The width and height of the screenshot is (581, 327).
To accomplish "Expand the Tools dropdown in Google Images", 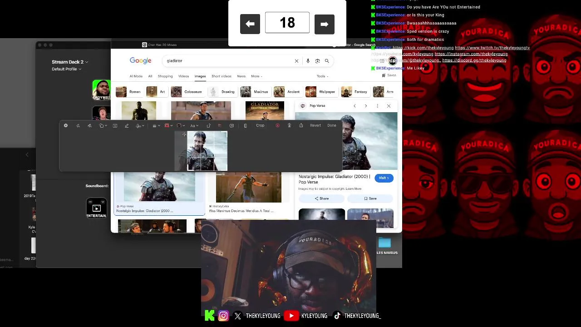I will coord(322,76).
